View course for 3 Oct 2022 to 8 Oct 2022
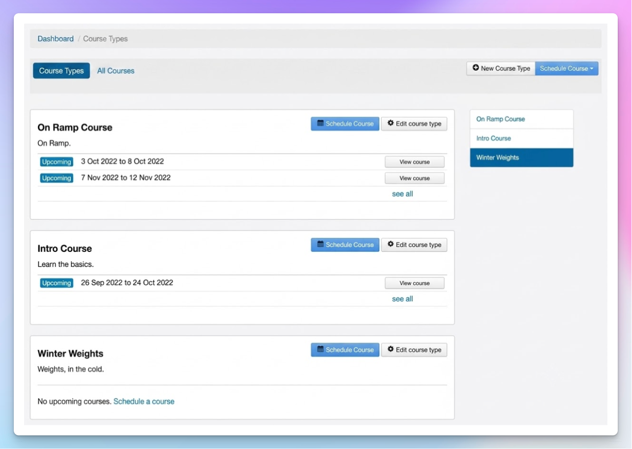The image size is (632, 449). coord(415,162)
